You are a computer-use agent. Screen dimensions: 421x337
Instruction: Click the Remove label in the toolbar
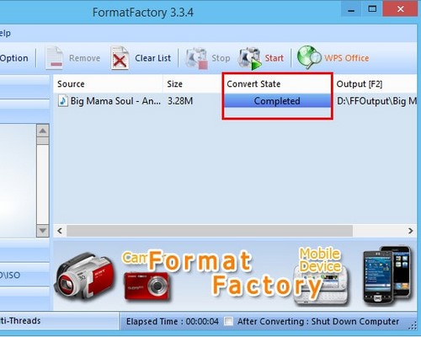coord(84,58)
